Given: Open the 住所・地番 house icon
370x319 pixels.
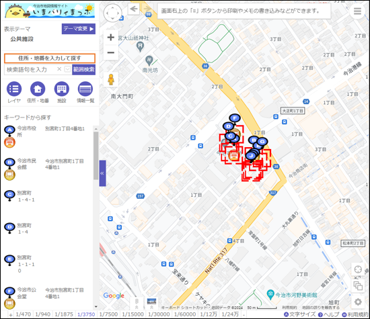Looking at the screenshot, I should pyautogui.click(x=38, y=89).
